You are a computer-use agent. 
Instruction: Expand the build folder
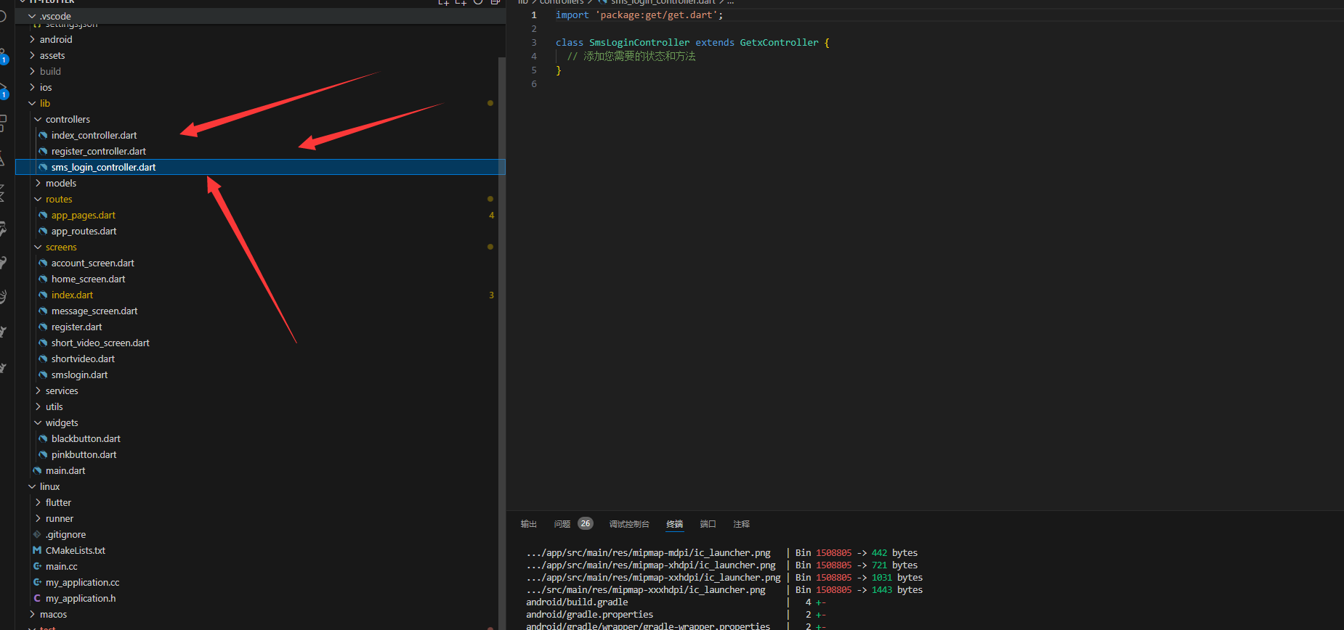pyautogui.click(x=32, y=71)
